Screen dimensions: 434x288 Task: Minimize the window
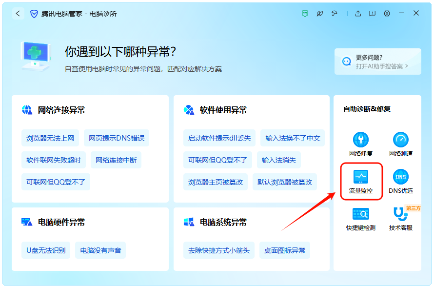coord(401,13)
